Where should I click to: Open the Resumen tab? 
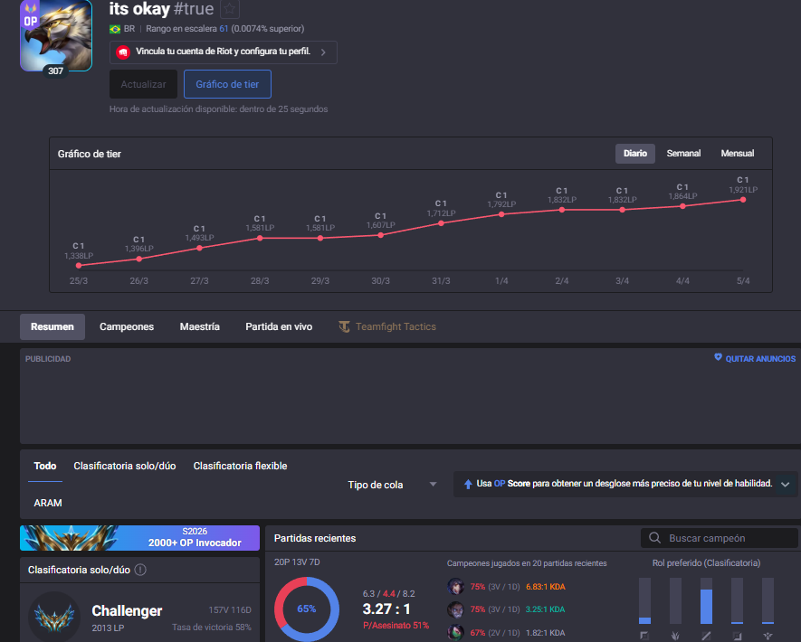click(52, 326)
